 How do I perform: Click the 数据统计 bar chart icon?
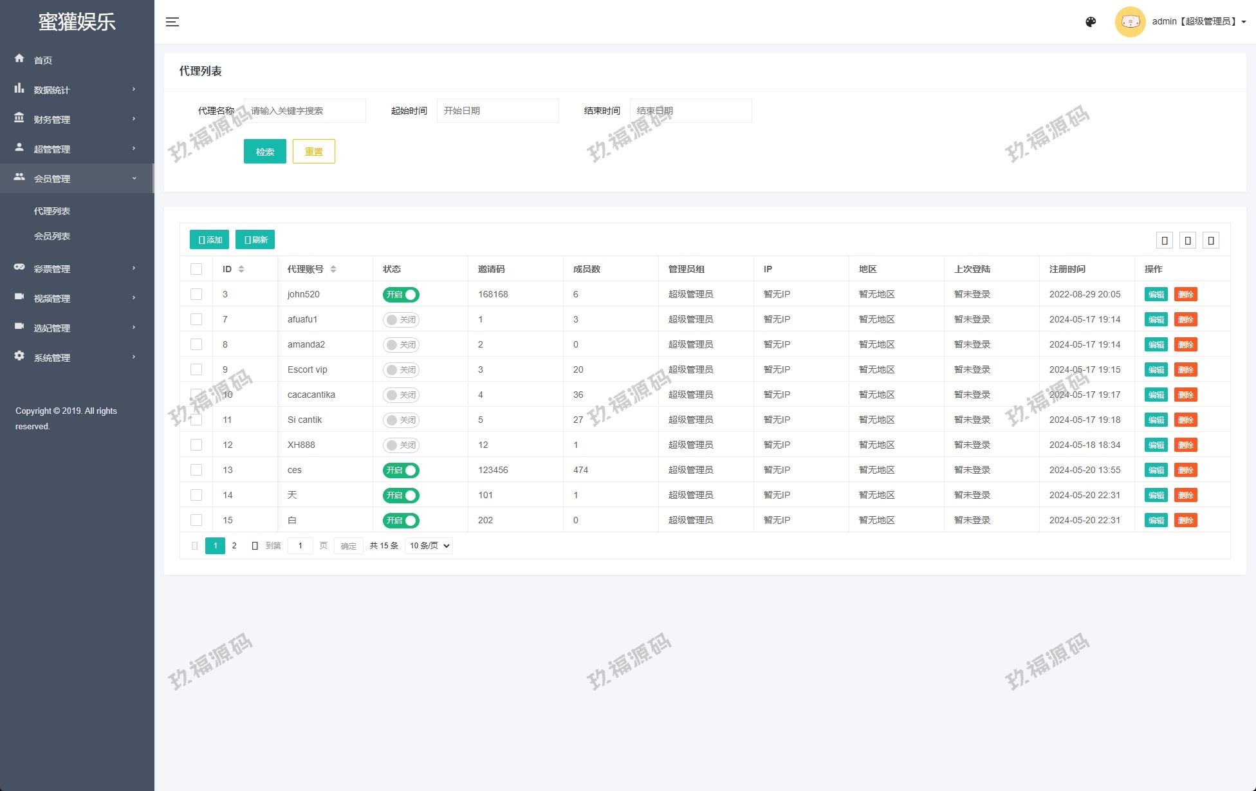(19, 88)
